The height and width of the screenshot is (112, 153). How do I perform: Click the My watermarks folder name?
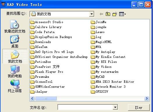pyautogui.click(x=107, y=72)
